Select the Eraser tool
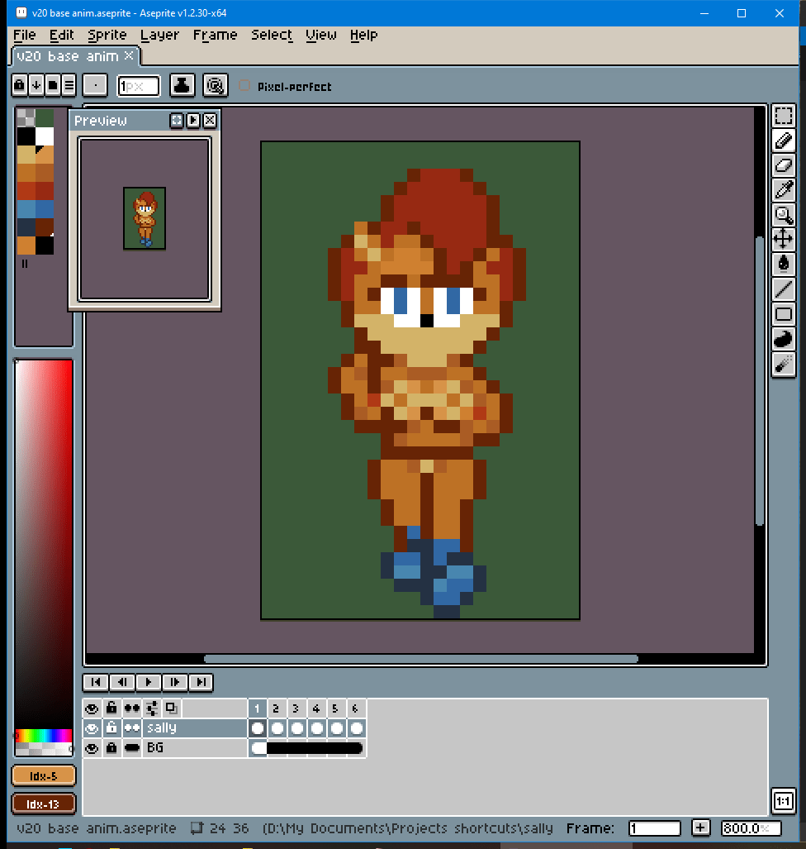This screenshot has width=806, height=849. pyautogui.click(x=783, y=165)
